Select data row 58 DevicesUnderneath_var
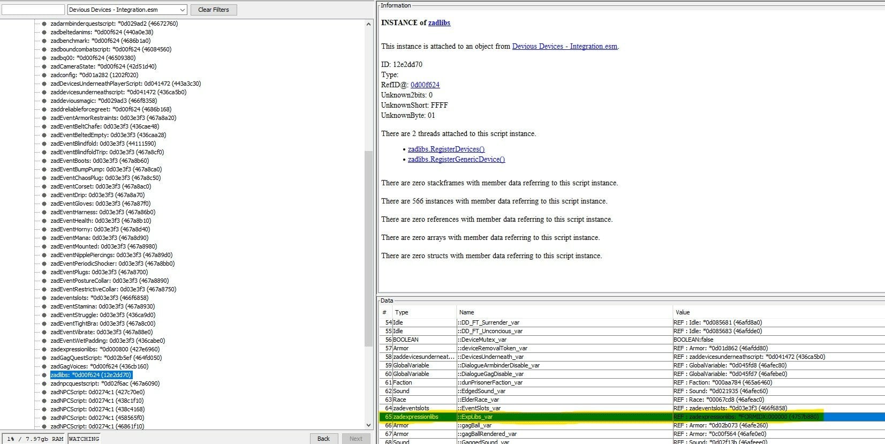The image size is (885, 444). [x=632, y=357]
